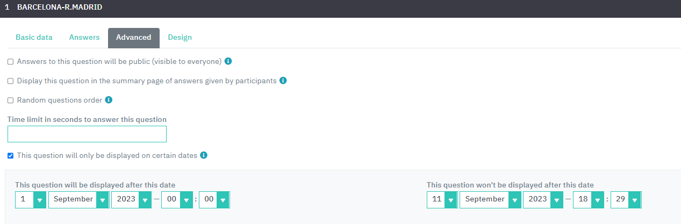Screen dimensions: 681x224
Task: Uncheck question displayed on certain dates
Action: [x=10, y=156]
